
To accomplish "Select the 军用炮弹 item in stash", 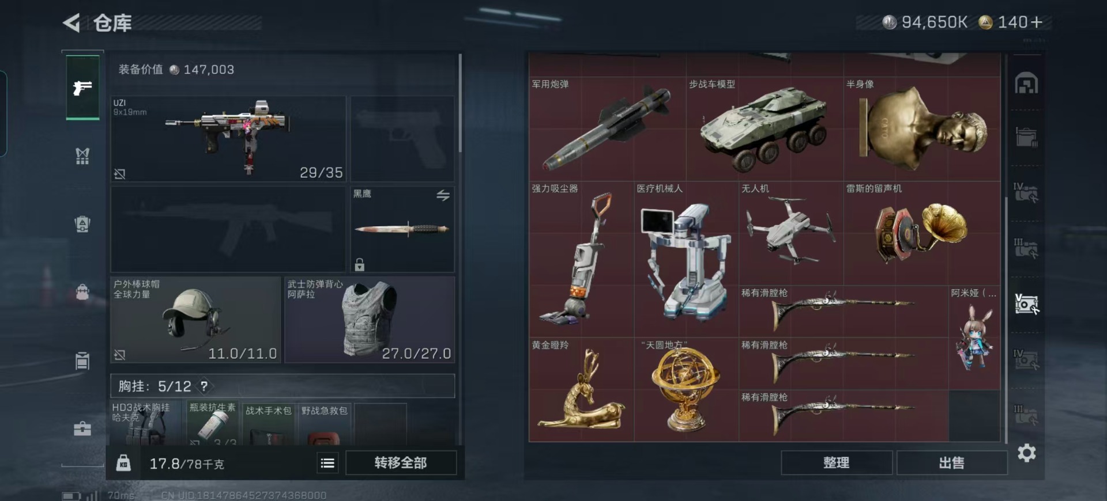I will (608, 129).
